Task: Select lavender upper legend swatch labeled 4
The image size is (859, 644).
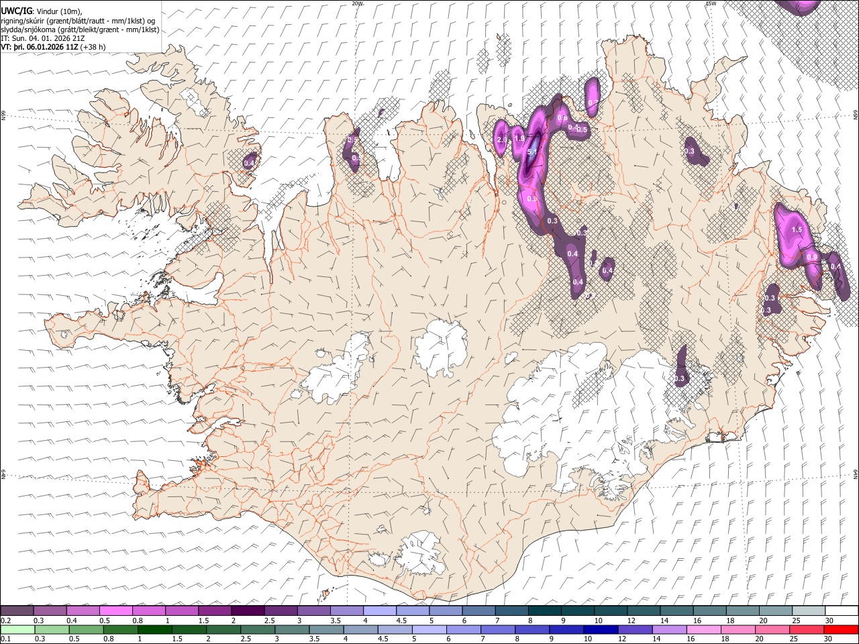Action: [380, 611]
